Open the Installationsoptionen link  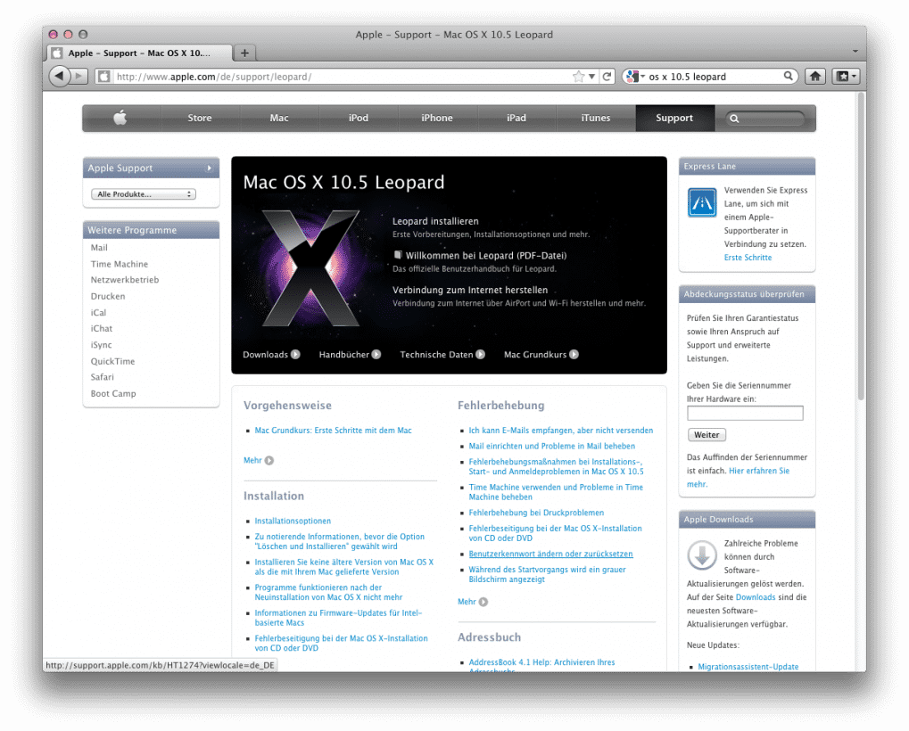[293, 521]
